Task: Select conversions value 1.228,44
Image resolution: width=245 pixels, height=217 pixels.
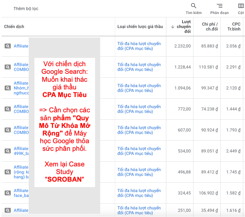Action: point(182,67)
